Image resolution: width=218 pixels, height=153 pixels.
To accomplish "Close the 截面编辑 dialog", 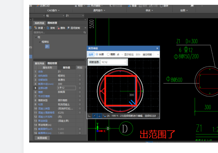I will click(157, 48).
